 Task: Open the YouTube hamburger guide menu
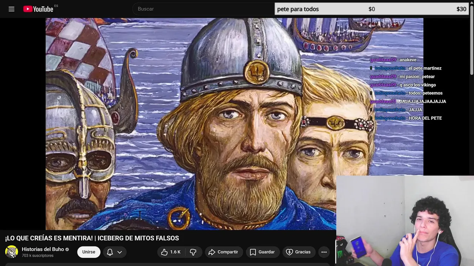[11, 9]
